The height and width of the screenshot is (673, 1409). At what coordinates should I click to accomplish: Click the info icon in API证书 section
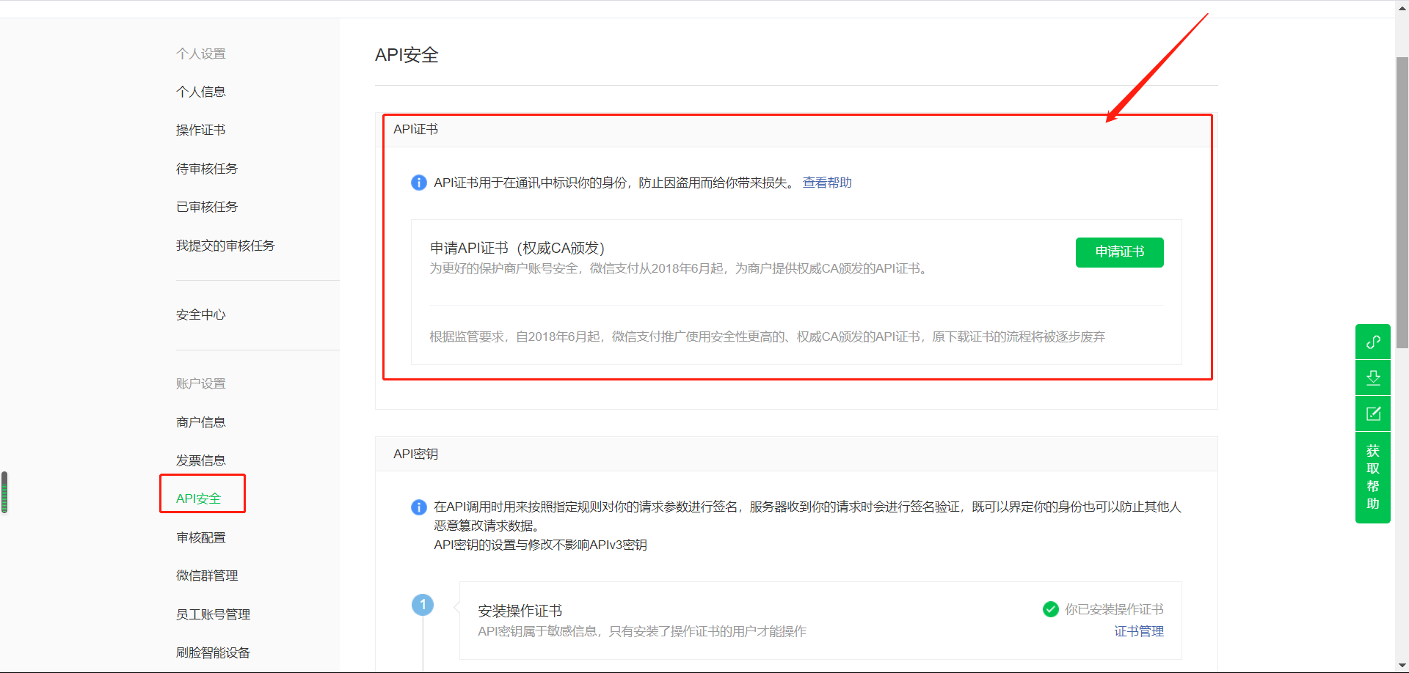tap(419, 183)
